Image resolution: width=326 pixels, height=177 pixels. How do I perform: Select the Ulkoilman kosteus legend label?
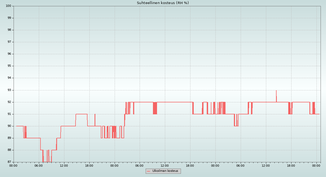(165, 171)
